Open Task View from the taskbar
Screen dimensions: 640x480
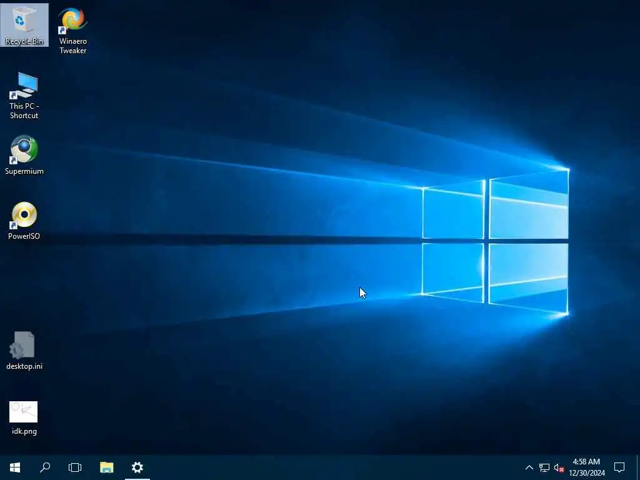click(x=75, y=467)
